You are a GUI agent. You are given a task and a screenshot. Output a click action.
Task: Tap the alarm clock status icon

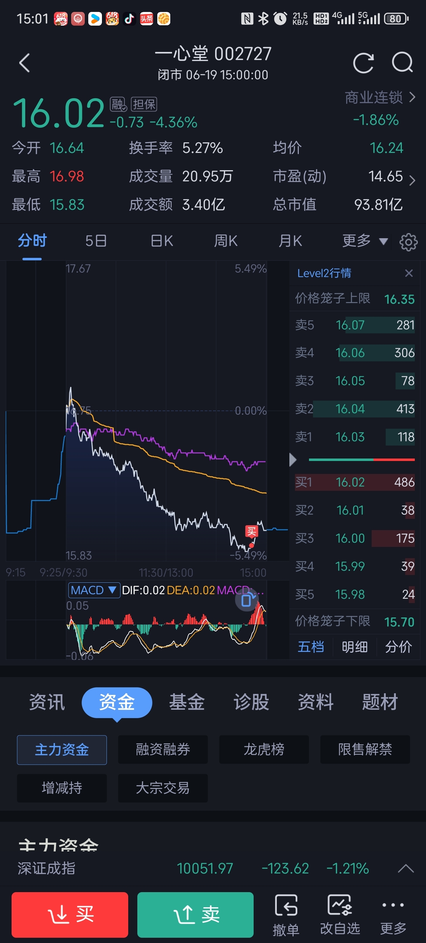click(281, 19)
